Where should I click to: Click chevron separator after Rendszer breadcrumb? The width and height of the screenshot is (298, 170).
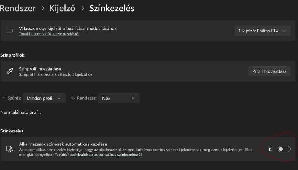[43, 8]
